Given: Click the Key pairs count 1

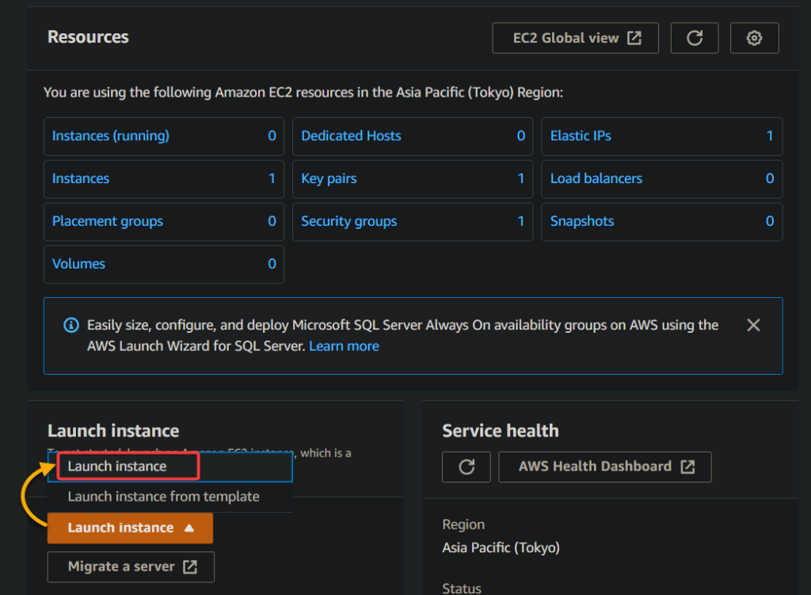Looking at the screenshot, I should (520, 178).
